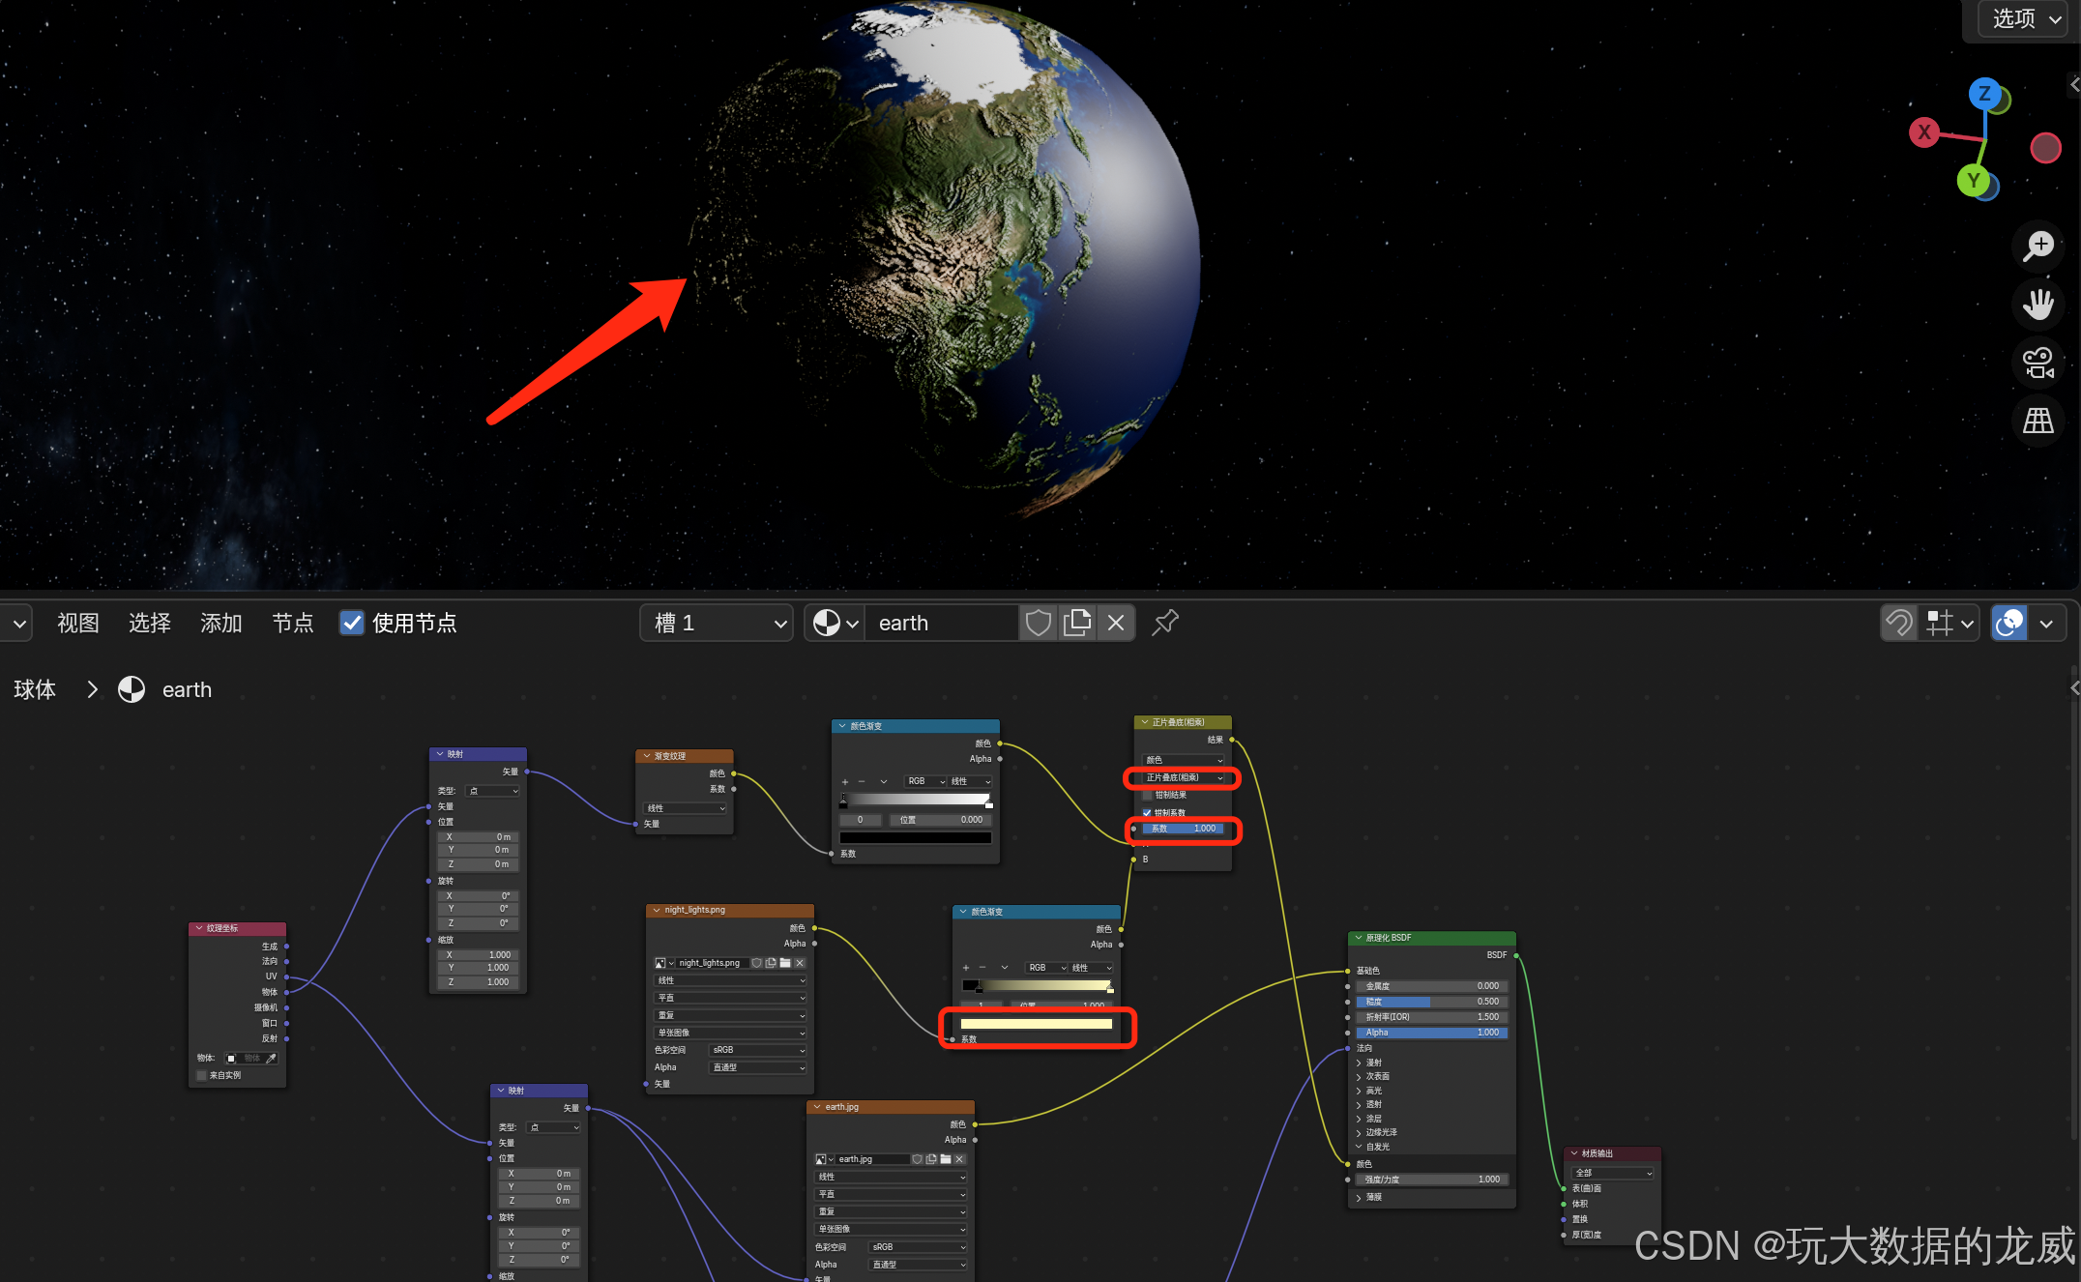Click the 球体 breadcrumb label

[x=35, y=689]
